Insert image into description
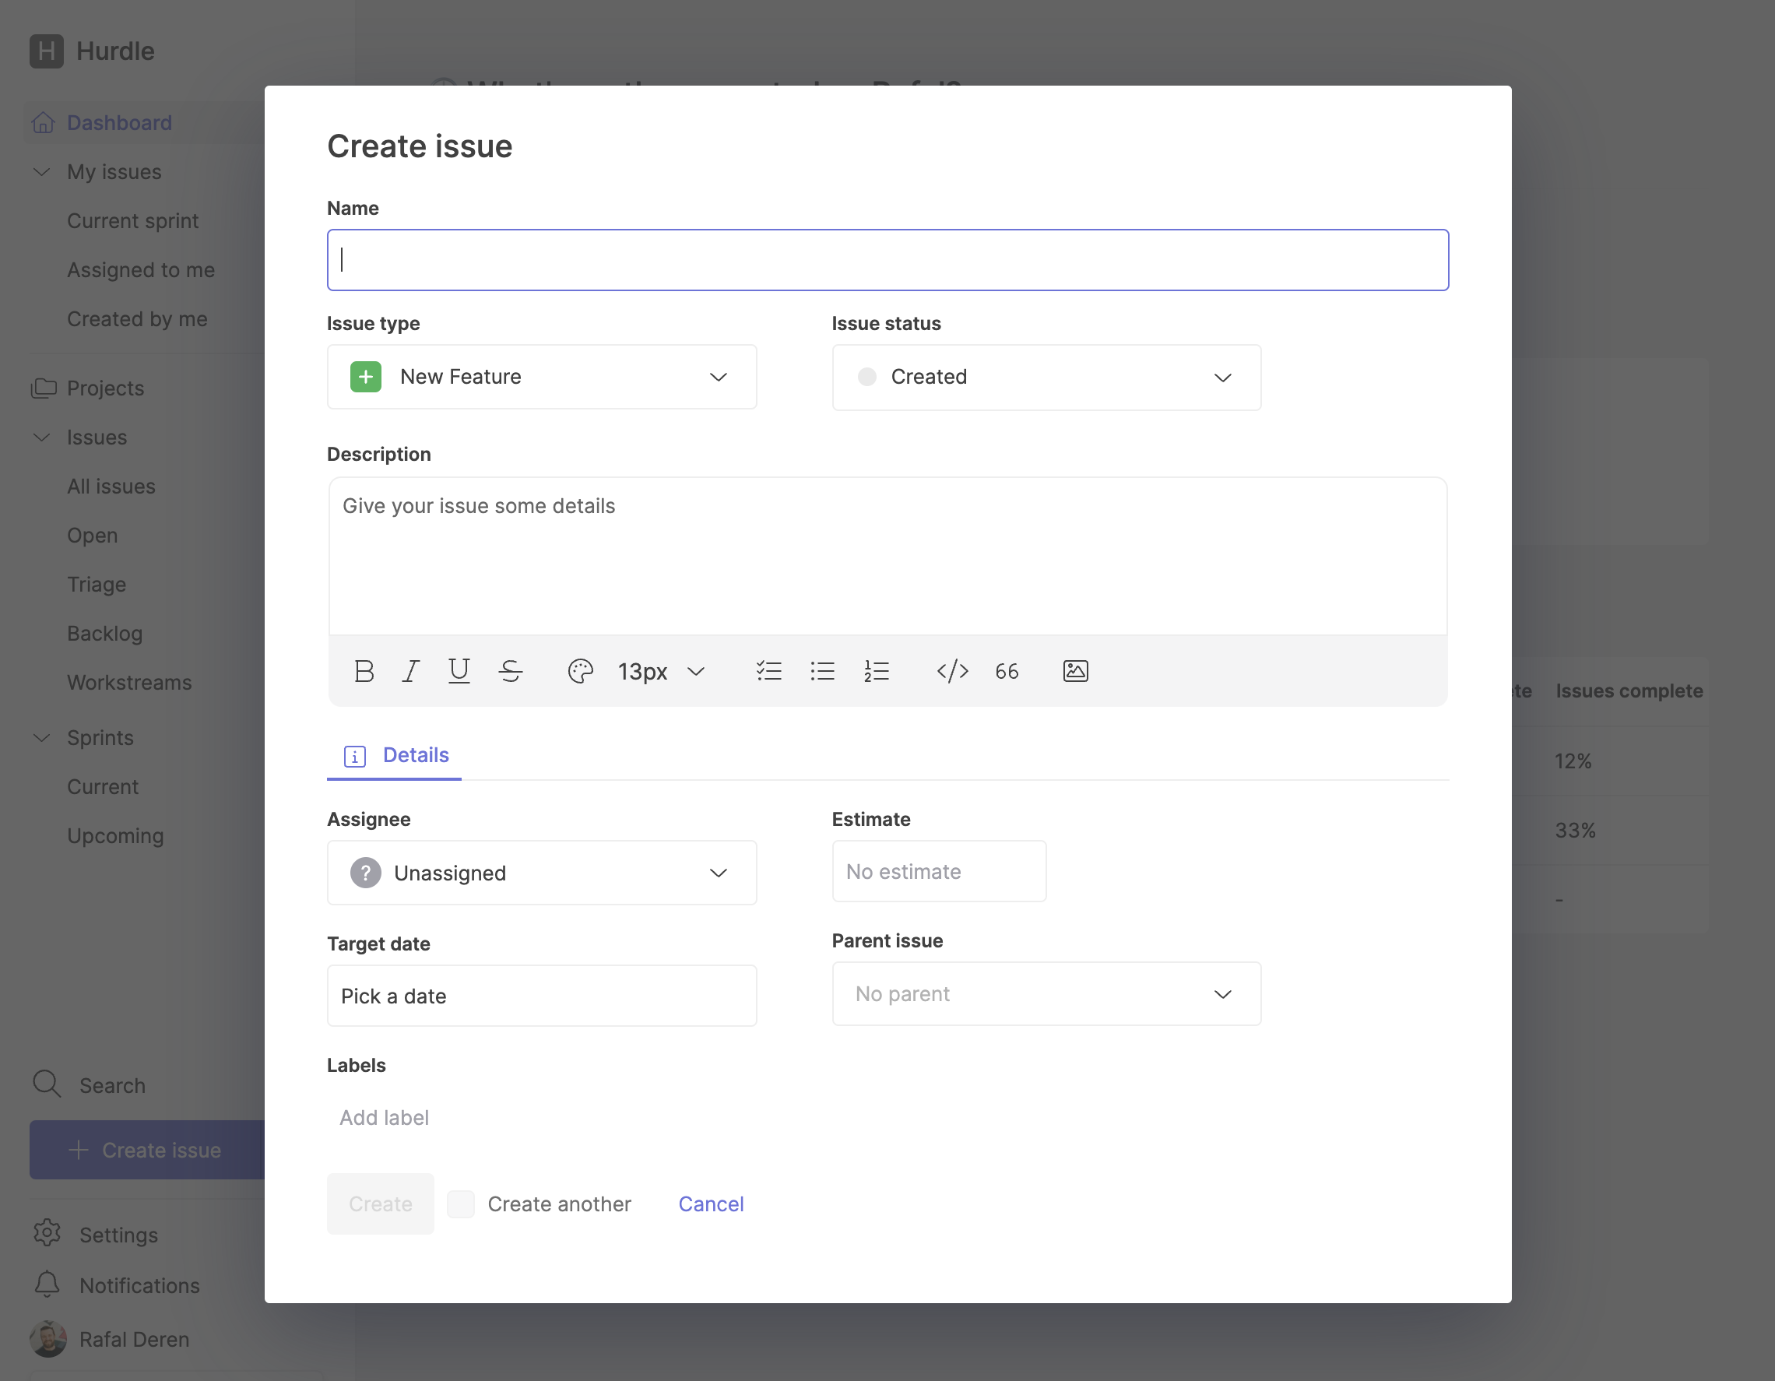Screen dimensions: 1775x1381 coord(1075,671)
